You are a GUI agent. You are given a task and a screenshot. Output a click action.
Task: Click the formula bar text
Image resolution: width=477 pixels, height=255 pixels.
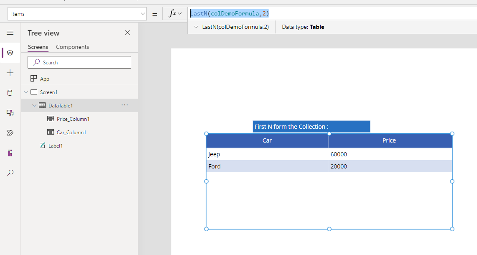click(230, 13)
